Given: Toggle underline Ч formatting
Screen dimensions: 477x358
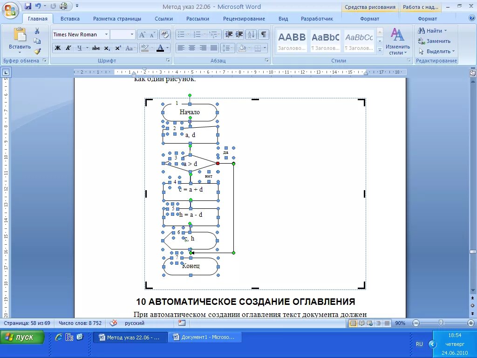Looking at the screenshot, I should tap(79, 48).
